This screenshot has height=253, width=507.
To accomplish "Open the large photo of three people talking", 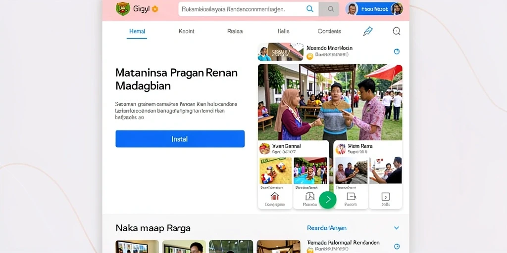I will (330, 102).
